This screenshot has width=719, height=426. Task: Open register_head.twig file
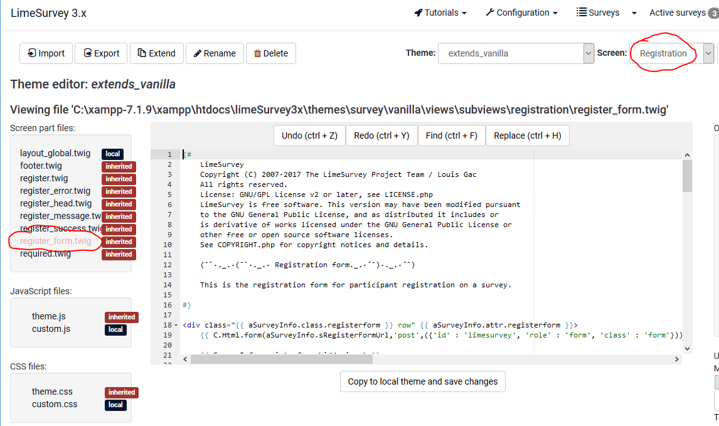(55, 203)
